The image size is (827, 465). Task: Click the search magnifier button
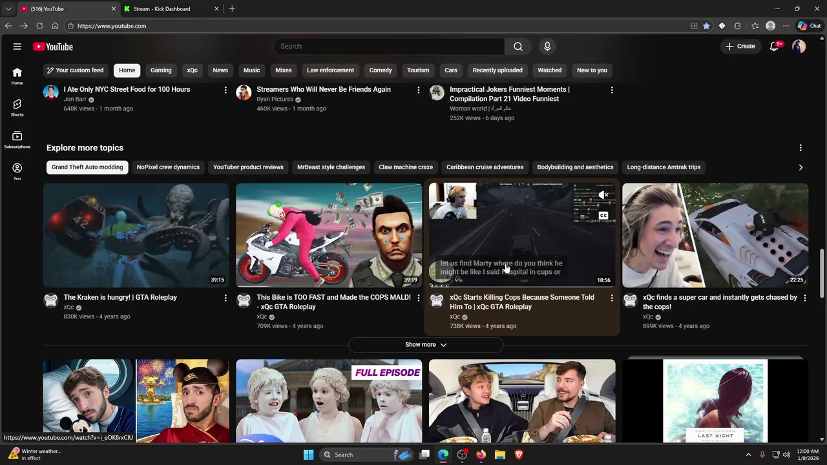pyautogui.click(x=518, y=46)
